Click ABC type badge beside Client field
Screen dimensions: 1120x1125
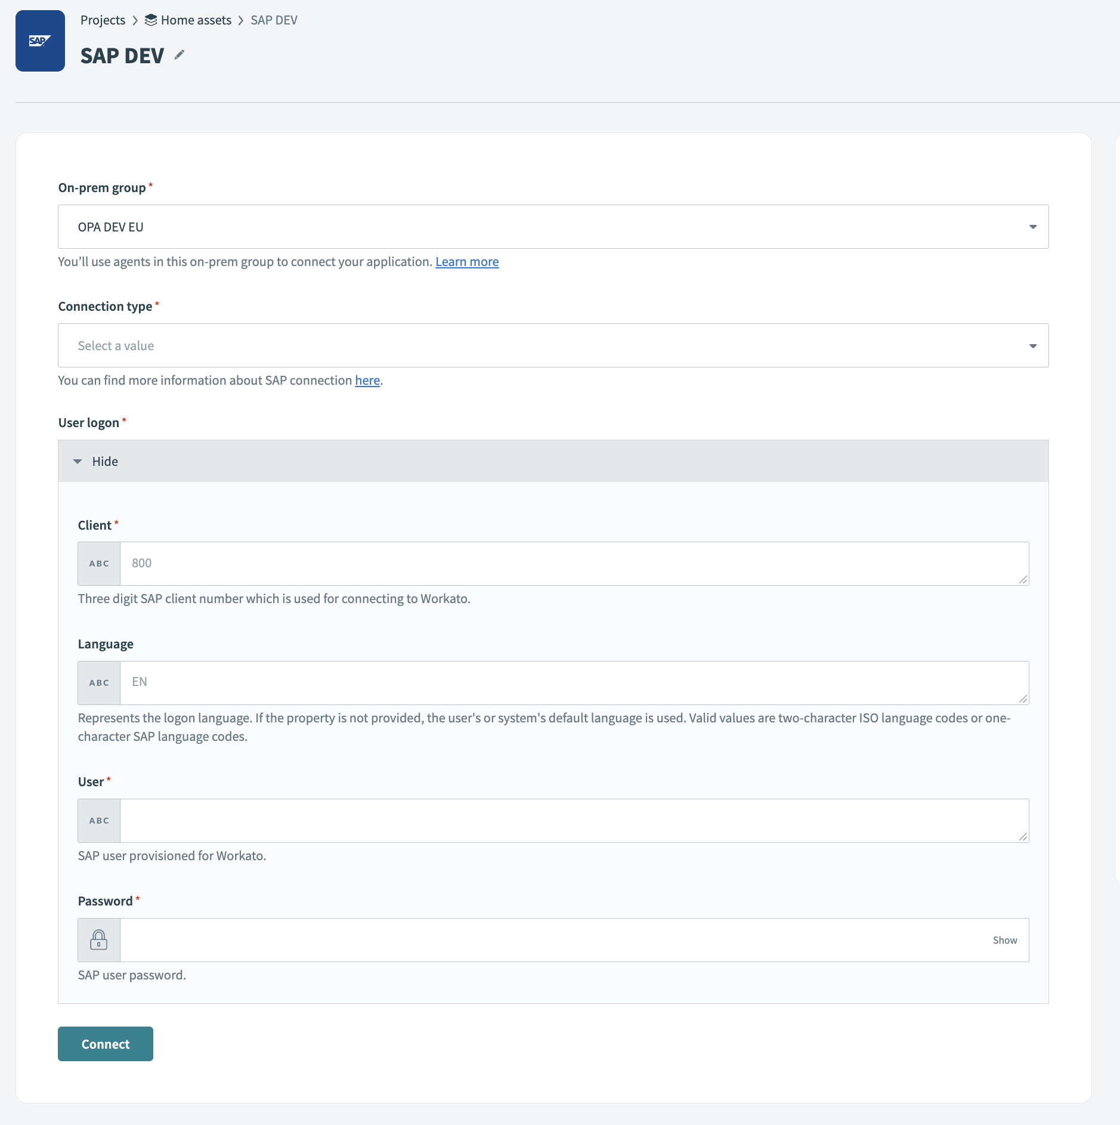click(x=99, y=564)
